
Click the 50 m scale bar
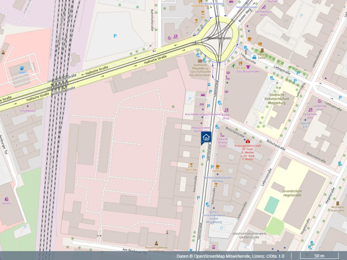319,256
